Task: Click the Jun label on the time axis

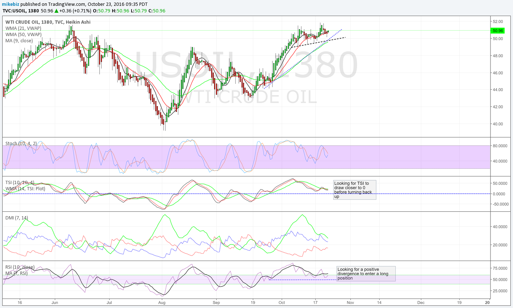Action: (55, 303)
